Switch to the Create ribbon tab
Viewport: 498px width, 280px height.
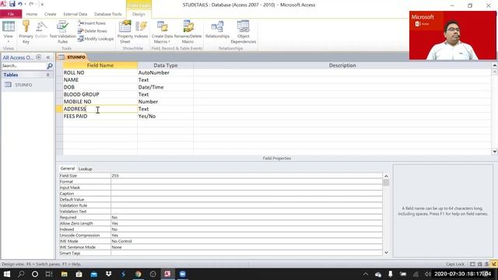50,14
